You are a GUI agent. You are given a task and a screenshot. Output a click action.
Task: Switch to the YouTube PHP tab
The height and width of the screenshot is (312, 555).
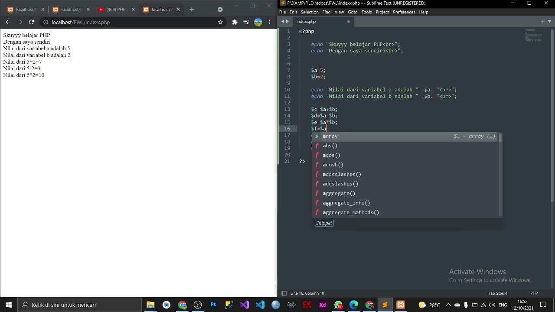115,10
